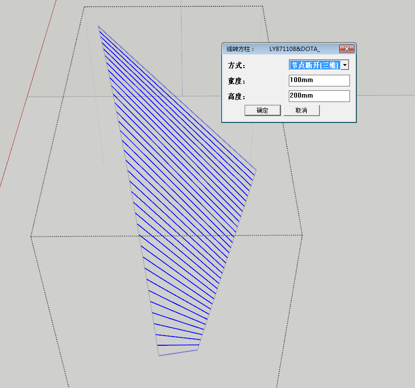Screen dimensions: 415x388
Task: Select the rightmost vertex of blue shape
Action: point(256,170)
